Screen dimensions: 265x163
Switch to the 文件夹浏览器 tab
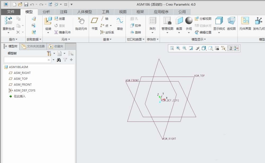tap(33, 46)
